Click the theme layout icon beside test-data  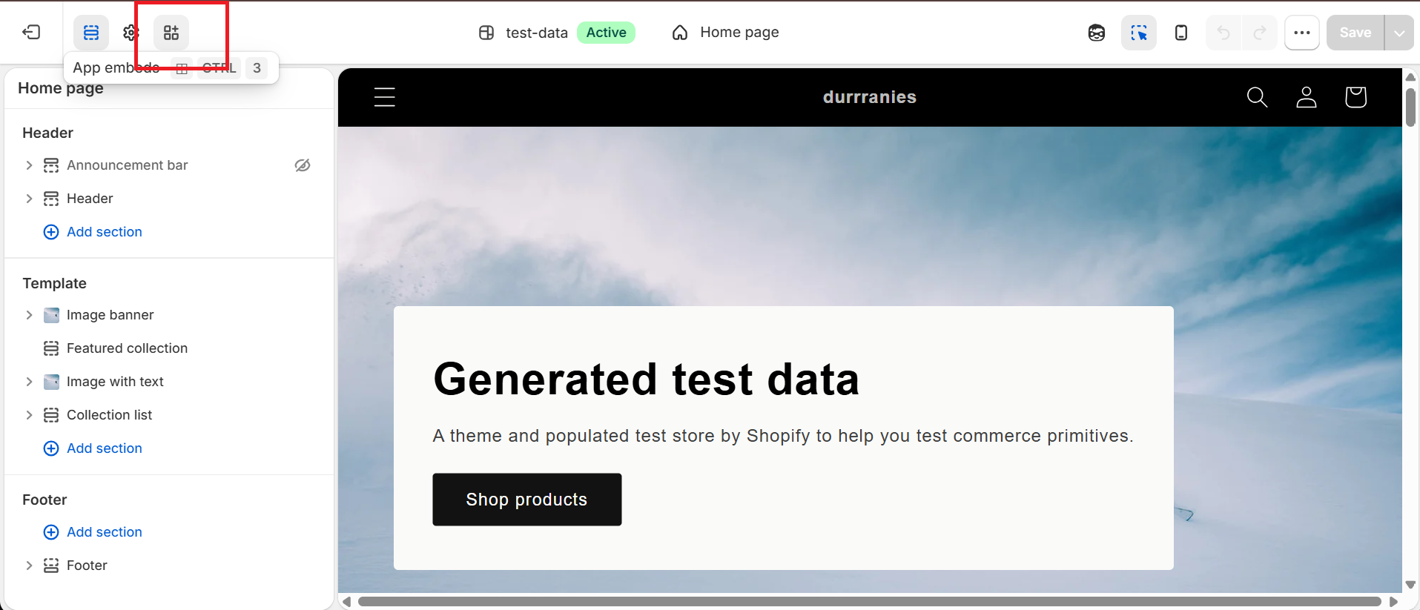pos(486,33)
